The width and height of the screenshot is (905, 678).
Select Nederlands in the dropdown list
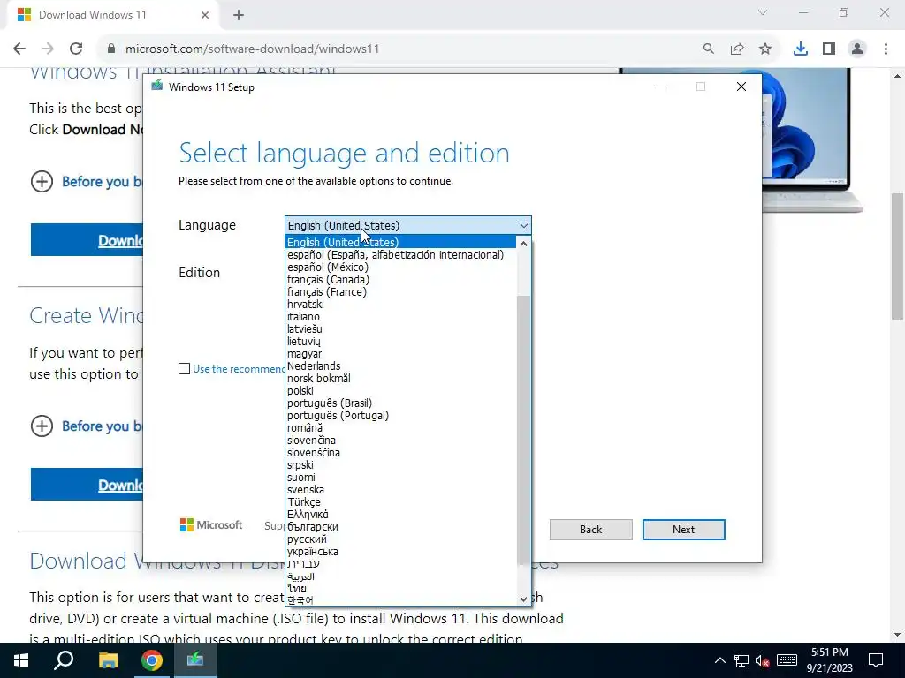(x=400, y=366)
